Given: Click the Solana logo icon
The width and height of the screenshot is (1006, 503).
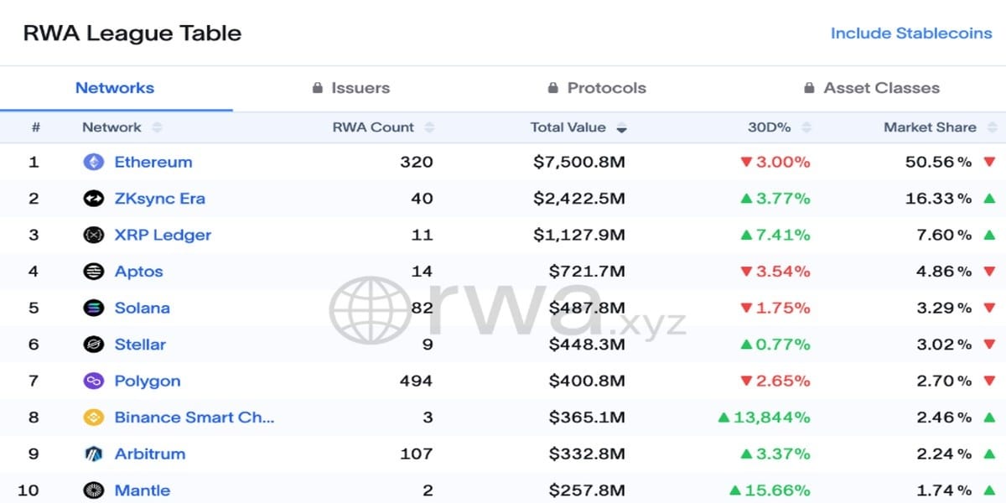Looking at the screenshot, I should pos(94,308).
